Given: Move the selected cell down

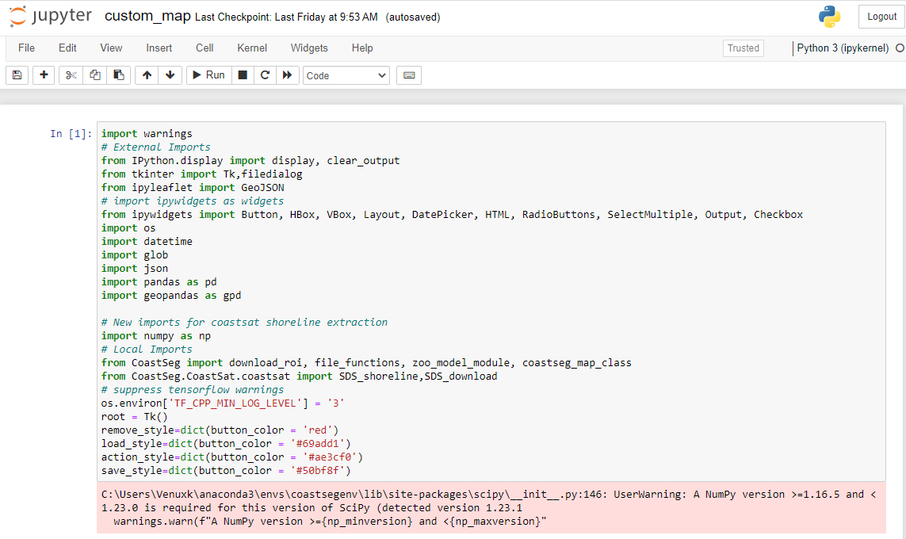Looking at the screenshot, I should pyautogui.click(x=170, y=75).
